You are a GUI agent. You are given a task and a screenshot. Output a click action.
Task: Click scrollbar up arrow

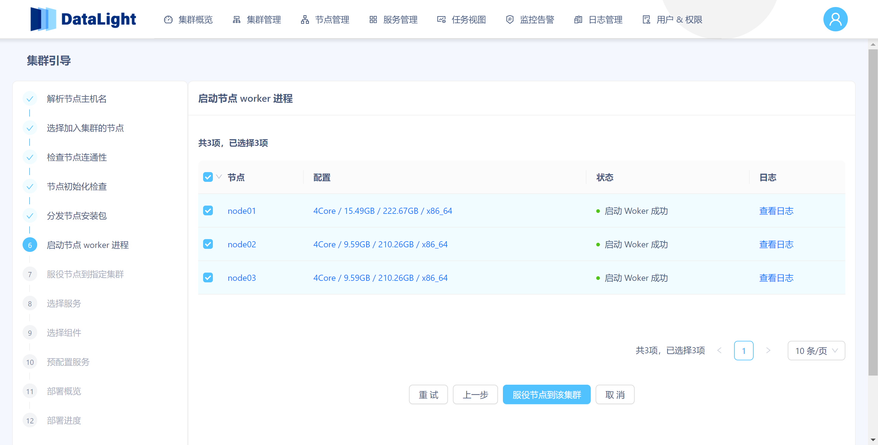(x=873, y=44)
